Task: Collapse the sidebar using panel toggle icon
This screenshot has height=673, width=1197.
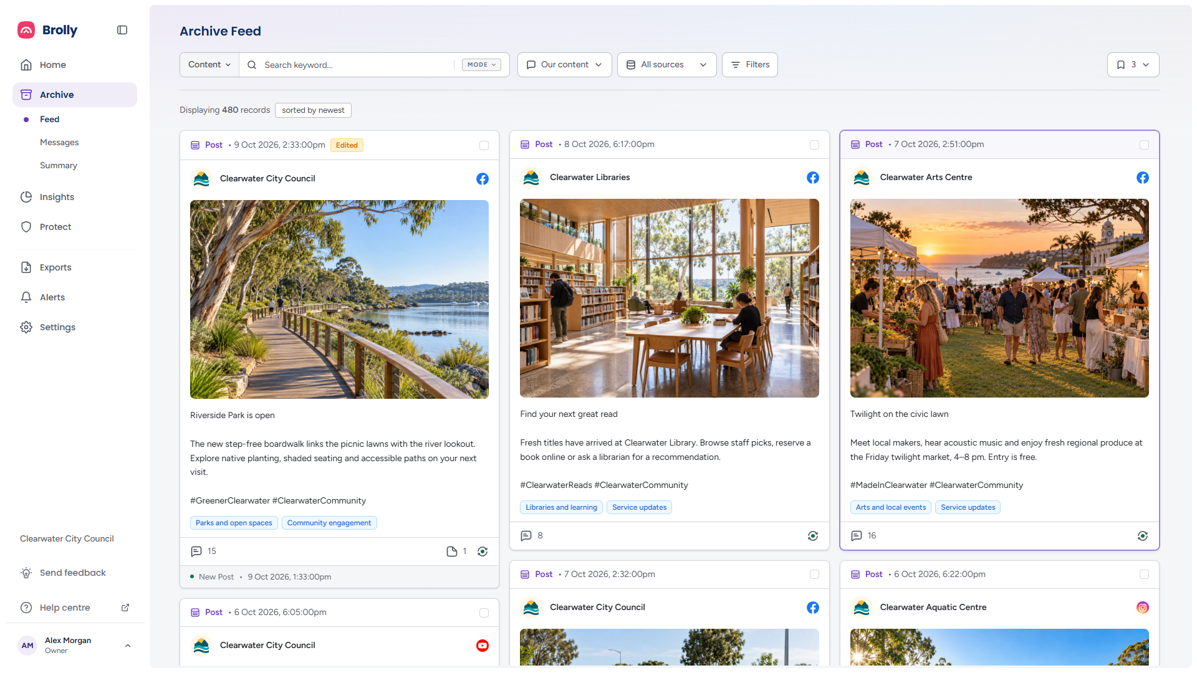Action: point(122,30)
